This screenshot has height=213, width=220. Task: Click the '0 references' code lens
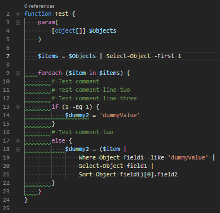tap(39, 6)
